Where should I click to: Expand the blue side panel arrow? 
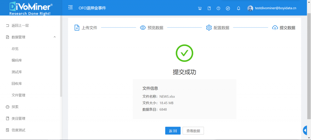[305, 130]
